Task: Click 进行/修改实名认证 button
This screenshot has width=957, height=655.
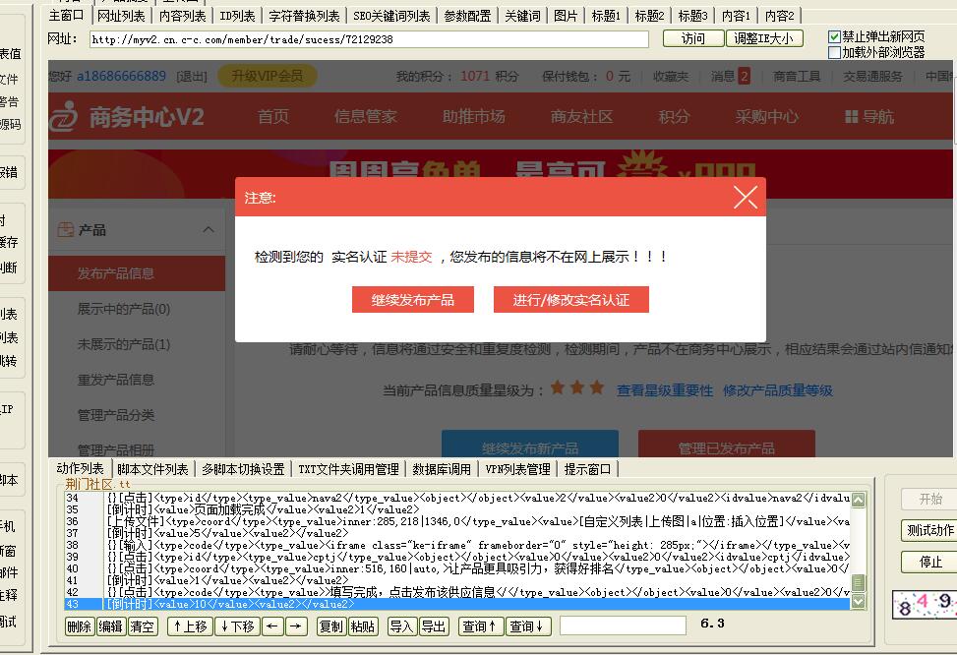Action: coord(570,300)
